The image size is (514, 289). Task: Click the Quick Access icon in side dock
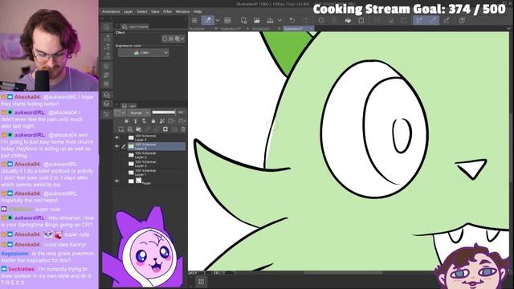[107, 26]
